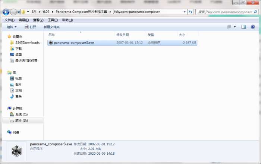Click the greyed forward navigation arrow
261x164 pixels.
[x=13, y=12]
